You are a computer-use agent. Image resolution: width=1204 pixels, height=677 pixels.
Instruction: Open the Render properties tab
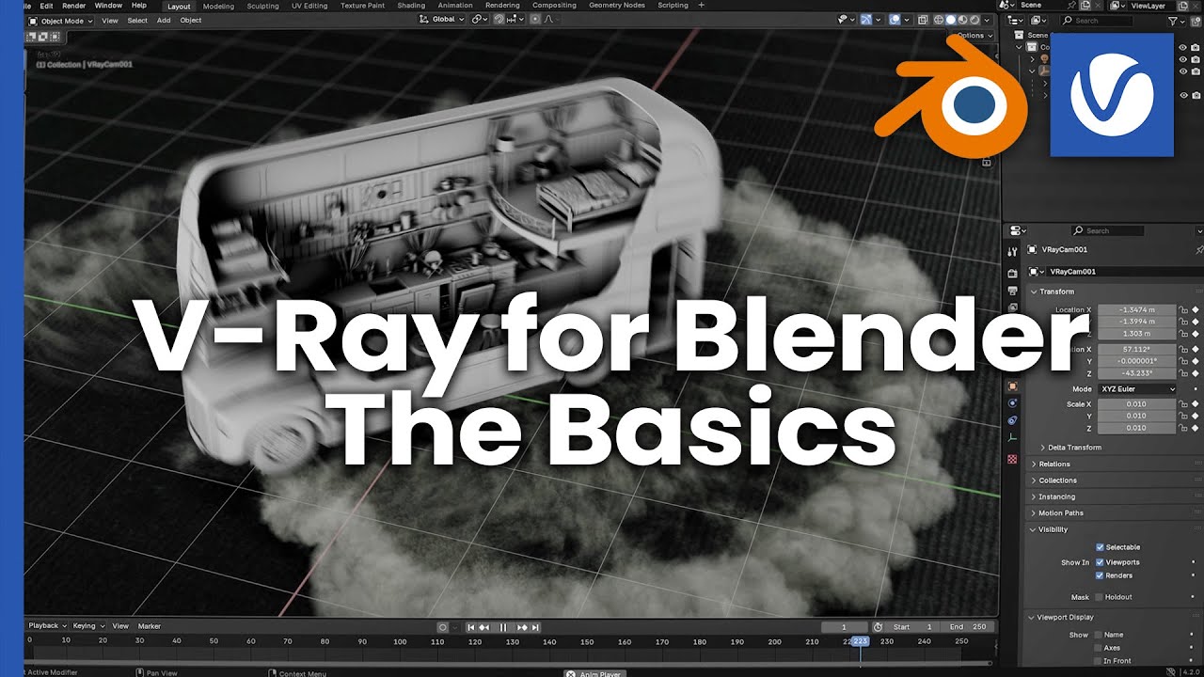tap(1012, 274)
